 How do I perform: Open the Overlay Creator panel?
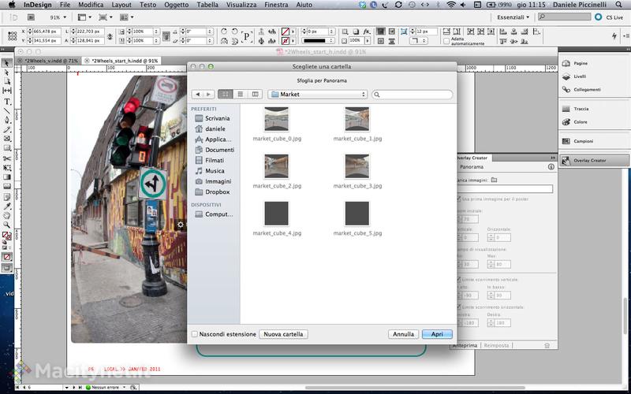pyautogui.click(x=589, y=160)
